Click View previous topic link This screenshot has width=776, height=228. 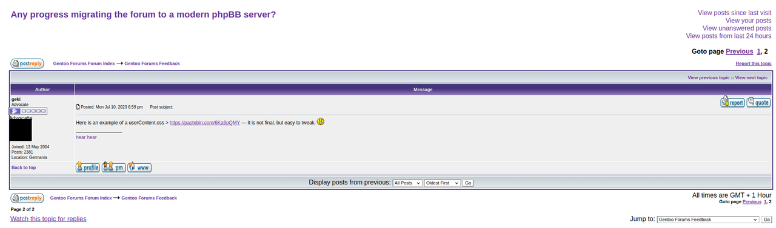coord(709,77)
